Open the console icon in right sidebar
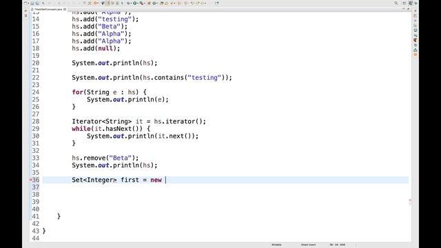 coord(416,30)
